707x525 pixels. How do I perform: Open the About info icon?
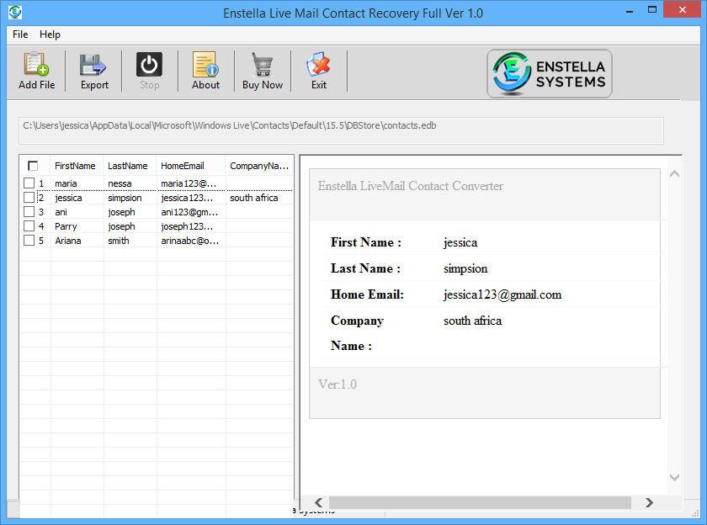coord(205,64)
